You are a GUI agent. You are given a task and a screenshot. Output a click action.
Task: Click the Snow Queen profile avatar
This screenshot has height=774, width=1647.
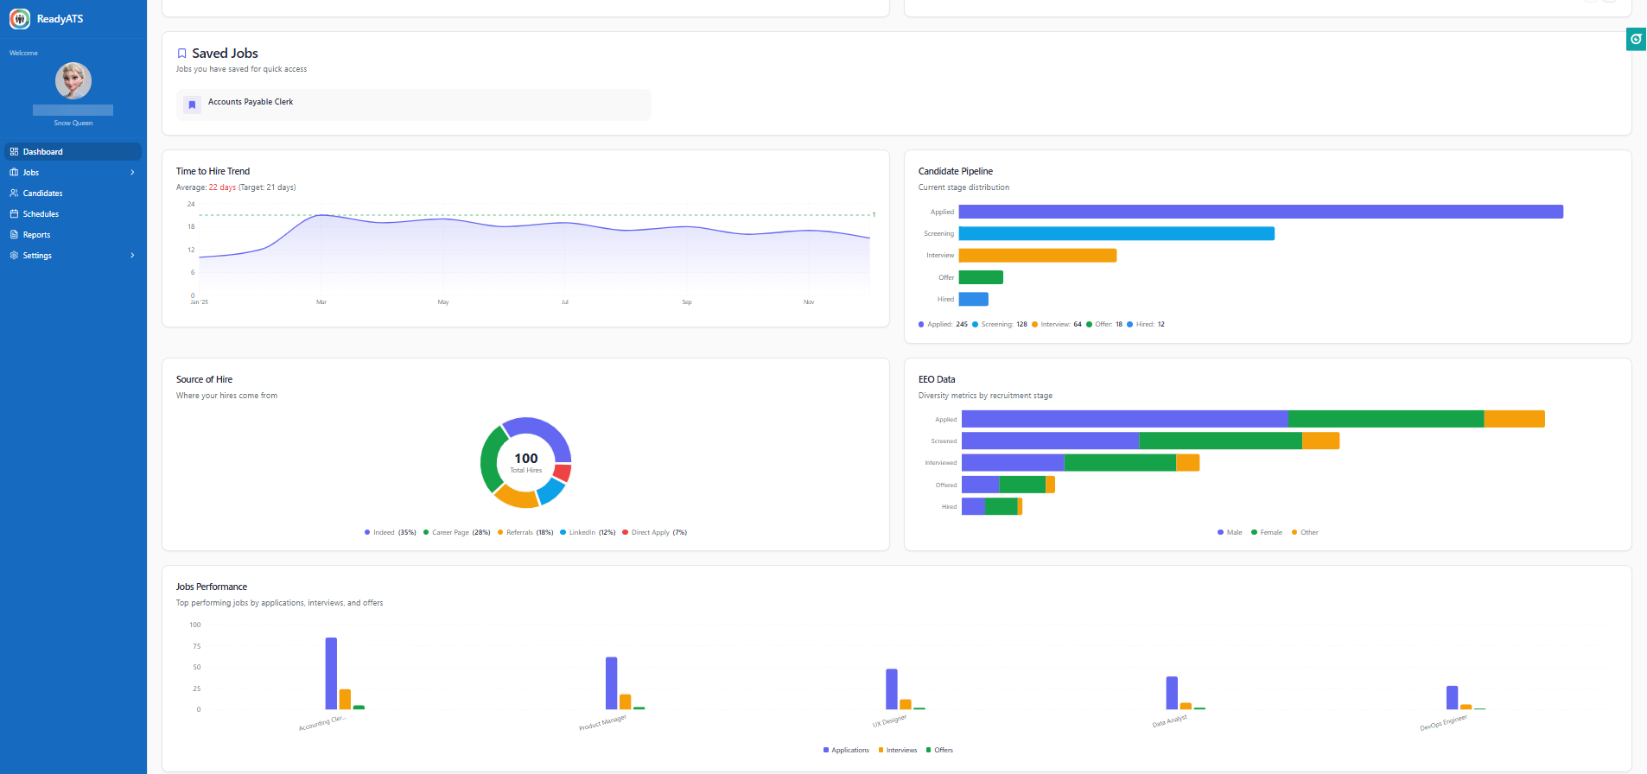[73, 81]
